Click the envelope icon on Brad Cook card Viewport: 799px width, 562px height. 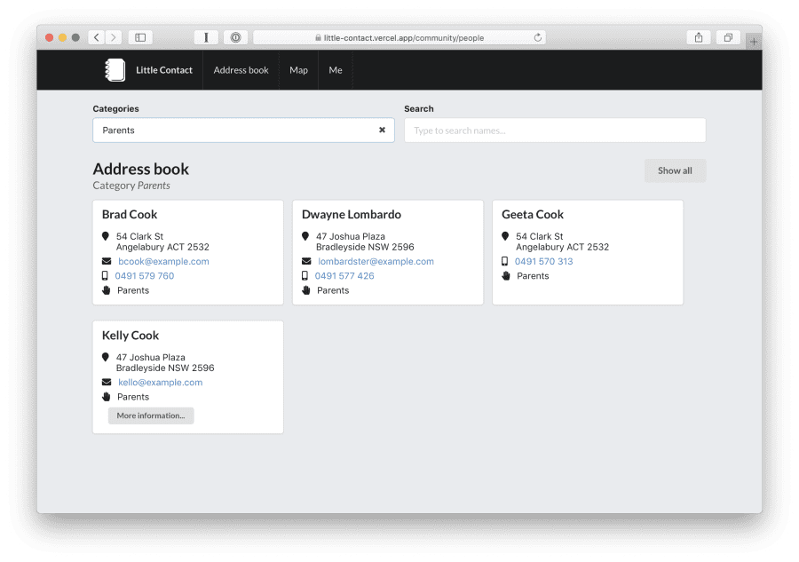click(107, 261)
